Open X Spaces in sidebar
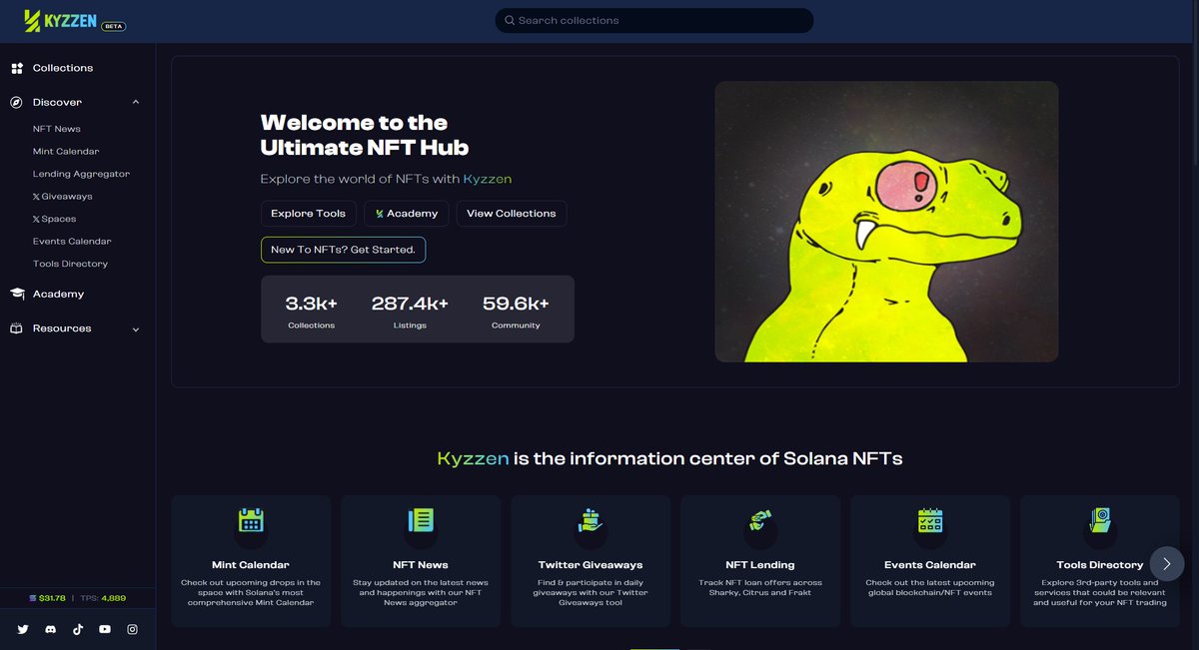This screenshot has width=1199, height=650. (54, 219)
